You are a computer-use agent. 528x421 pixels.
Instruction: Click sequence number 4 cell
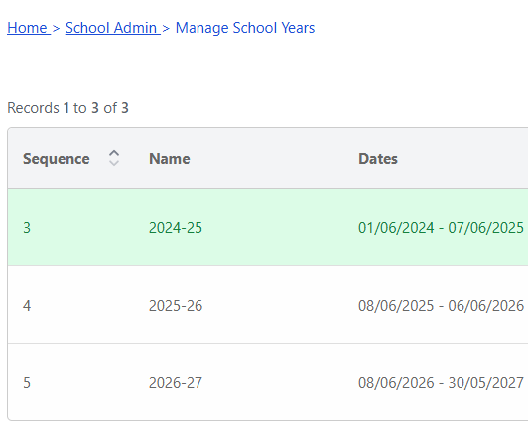(x=27, y=306)
